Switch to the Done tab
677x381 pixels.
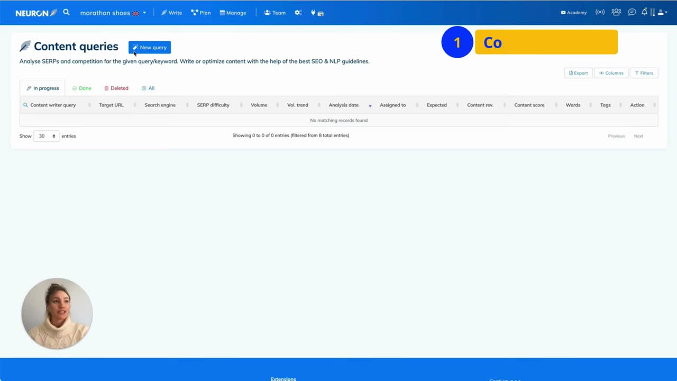81,88
